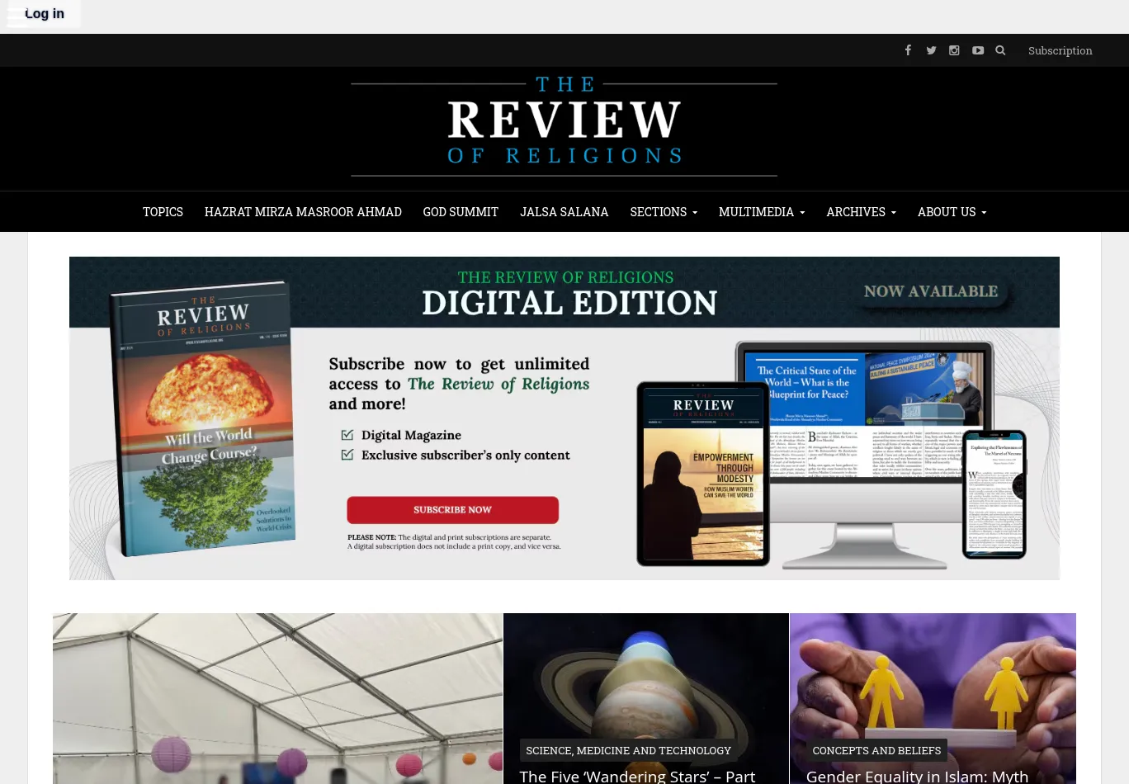Expand the Multimedia dropdown menu
Screen dimensions: 1129x784
[761, 212]
